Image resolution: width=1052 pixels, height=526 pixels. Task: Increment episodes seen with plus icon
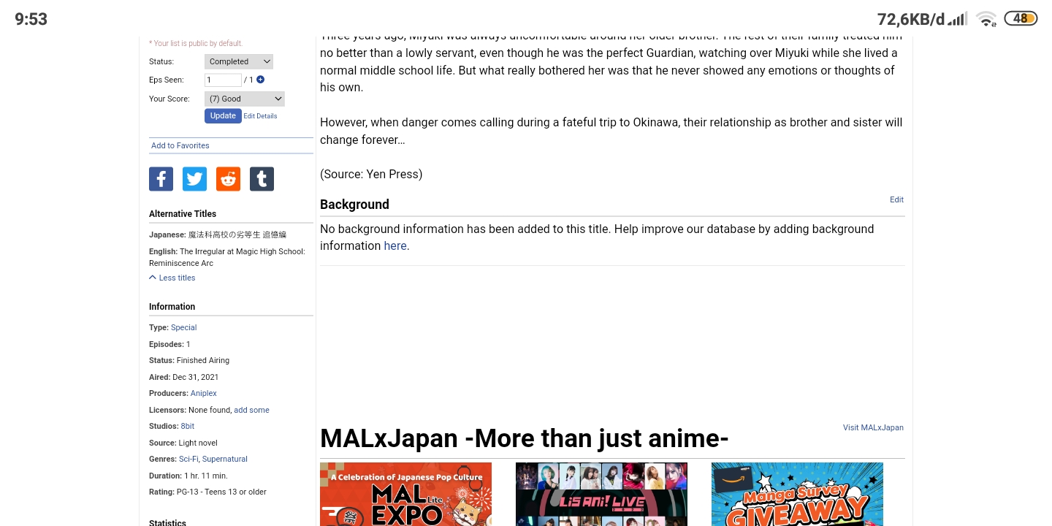pos(260,80)
